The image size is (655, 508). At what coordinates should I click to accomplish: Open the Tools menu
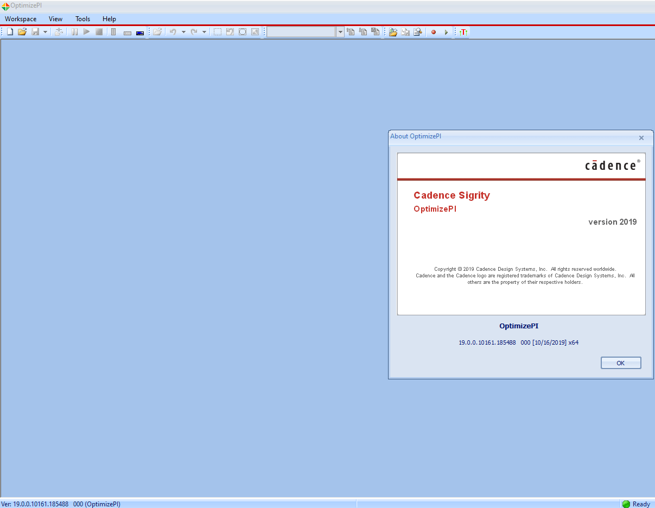[82, 19]
